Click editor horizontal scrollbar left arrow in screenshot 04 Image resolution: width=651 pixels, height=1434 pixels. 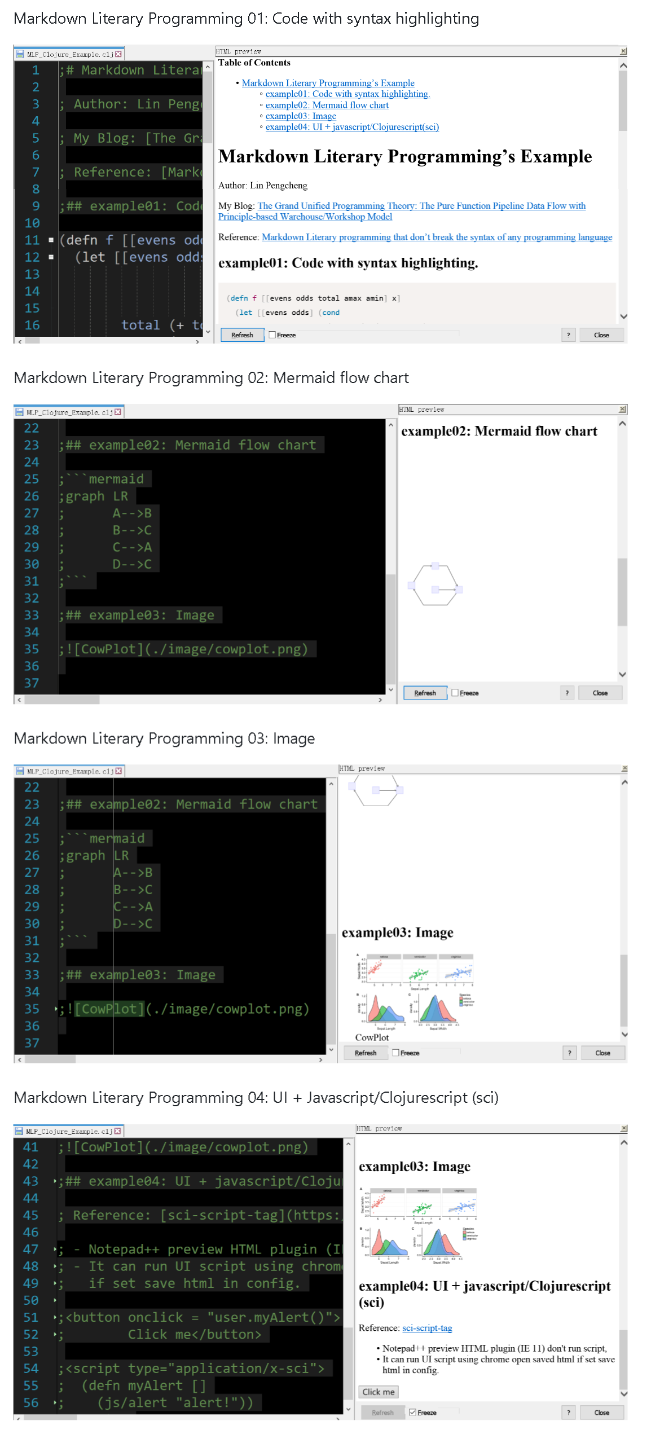tap(19, 1418)
